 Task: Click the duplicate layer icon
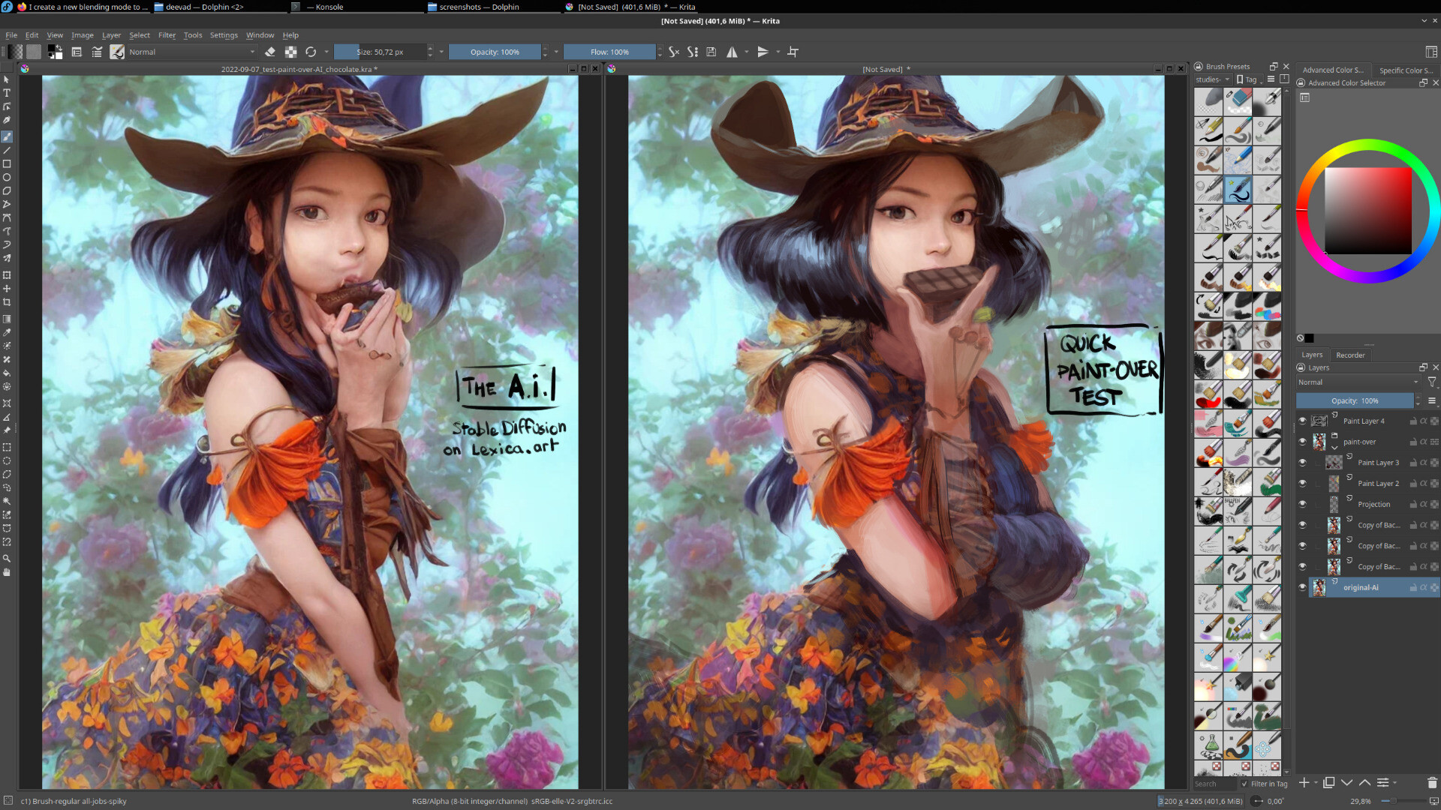tap(1328, 782)
